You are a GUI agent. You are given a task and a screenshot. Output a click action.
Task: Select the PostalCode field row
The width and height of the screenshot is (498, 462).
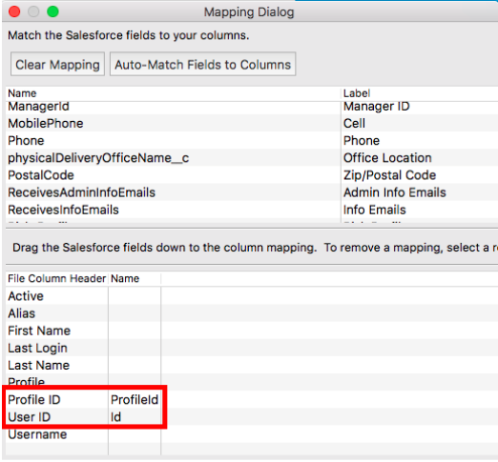pos(252,175)
